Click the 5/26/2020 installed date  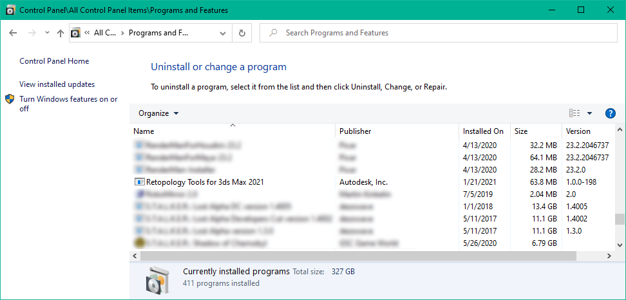tap(479, 243)
